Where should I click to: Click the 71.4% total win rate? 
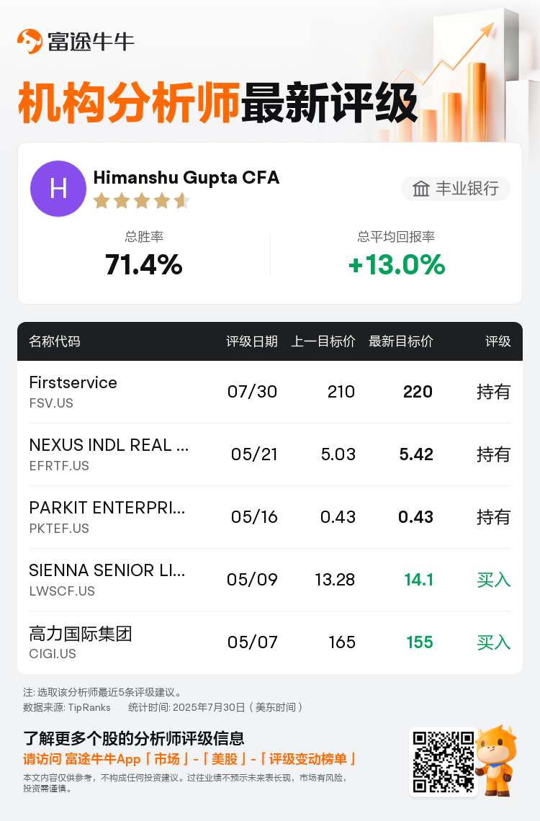click(x=143, y=266)
